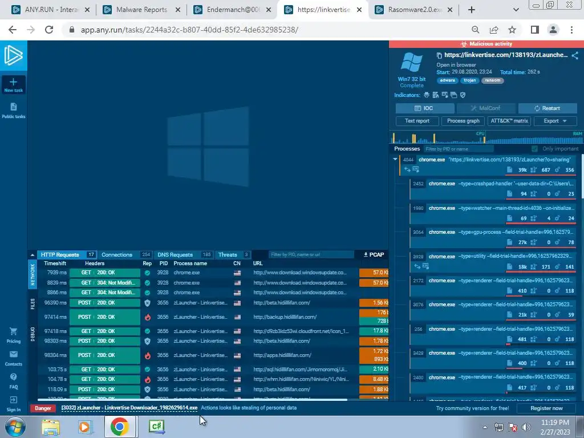Screen dimensions: 584x438
Task: Switch to DNS Requests tab
Action: (x=184, y=255)
